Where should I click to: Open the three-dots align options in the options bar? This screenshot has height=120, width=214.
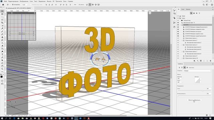click(75, 5)
